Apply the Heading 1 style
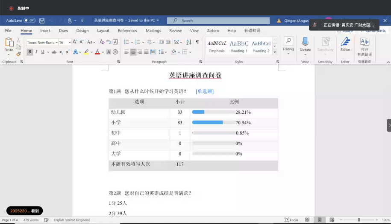Viewport: 391px width, 224px height. click(x=239, y=46)
